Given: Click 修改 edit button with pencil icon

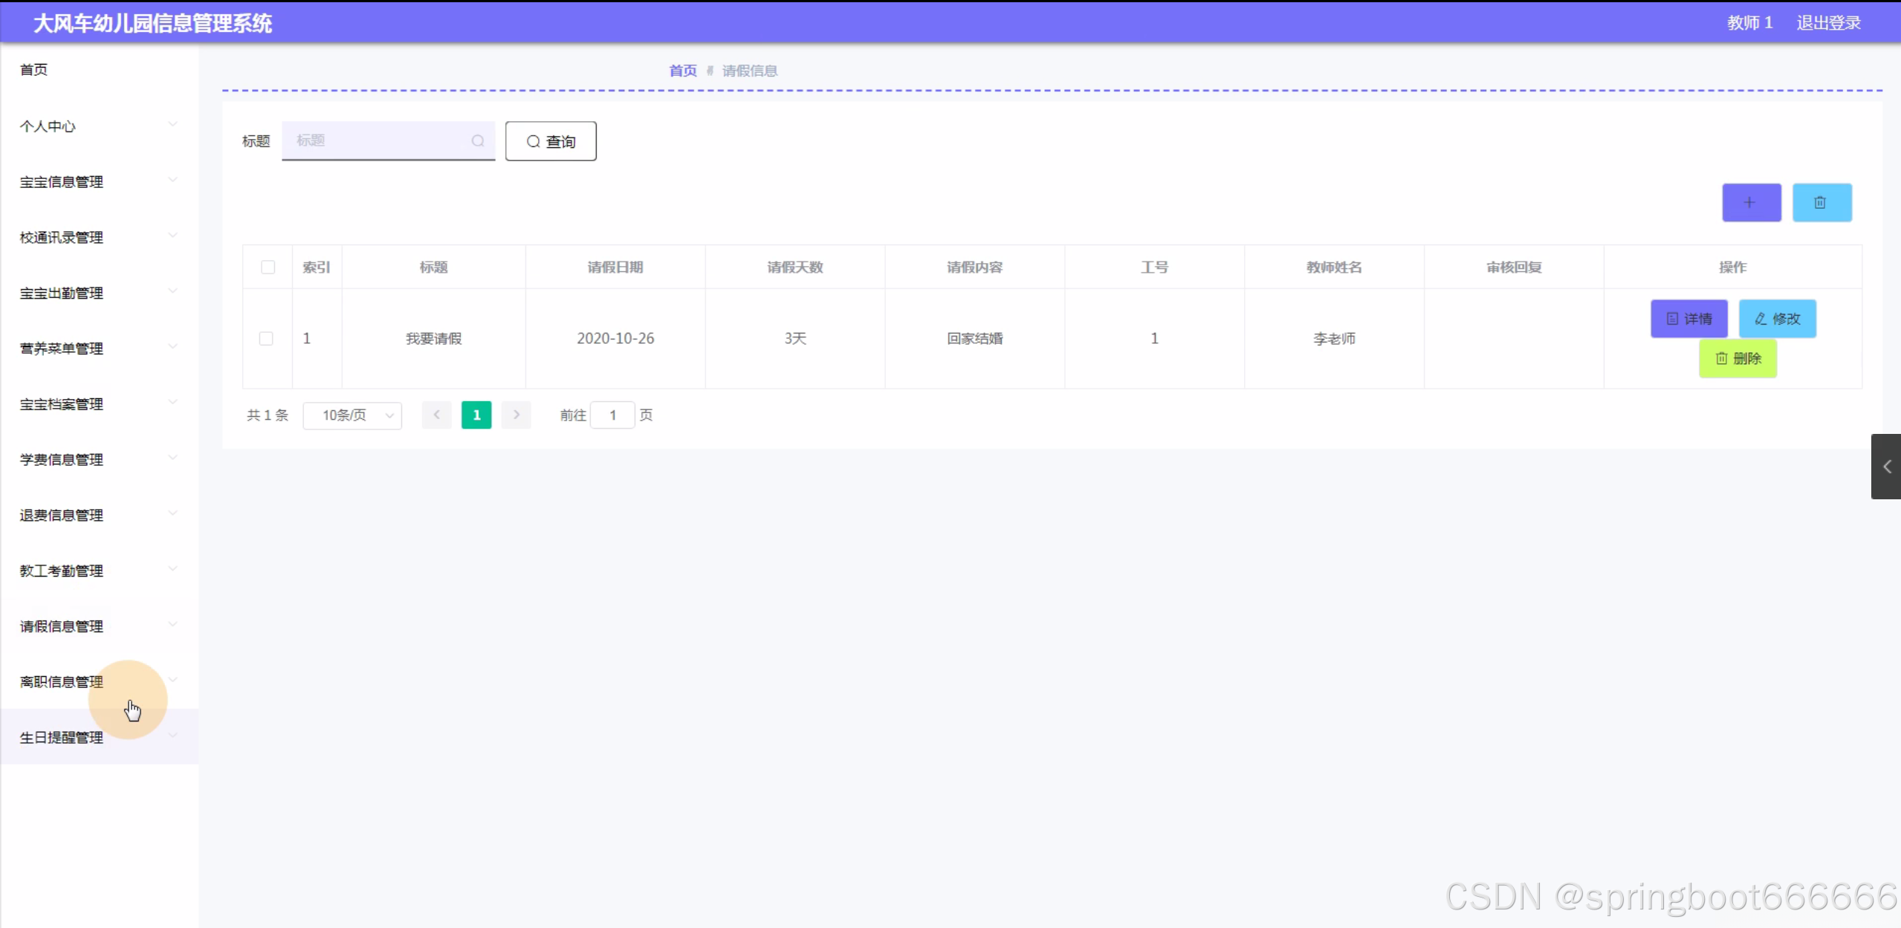Looking at the screenshot, I should click(x=1777, y=319).
